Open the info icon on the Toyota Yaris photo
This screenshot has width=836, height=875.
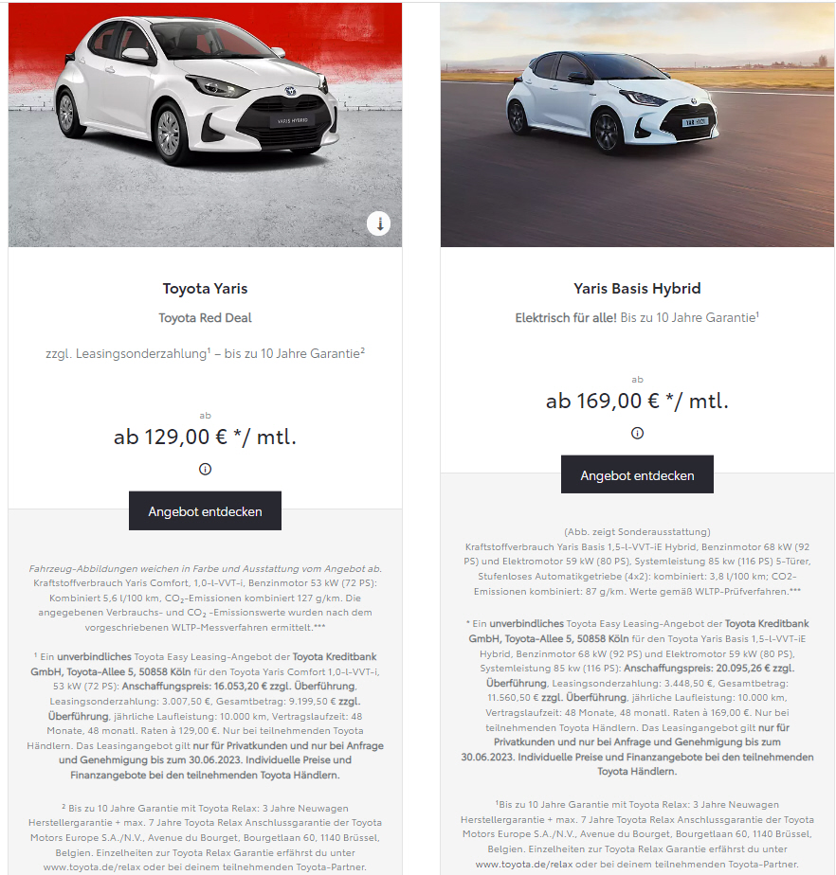pyautogui.click(x=378, y=223)
